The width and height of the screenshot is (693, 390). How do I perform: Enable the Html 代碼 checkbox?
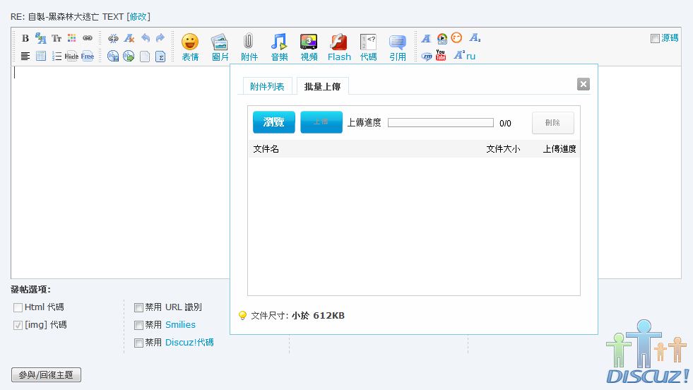click(x=18, y=307)
